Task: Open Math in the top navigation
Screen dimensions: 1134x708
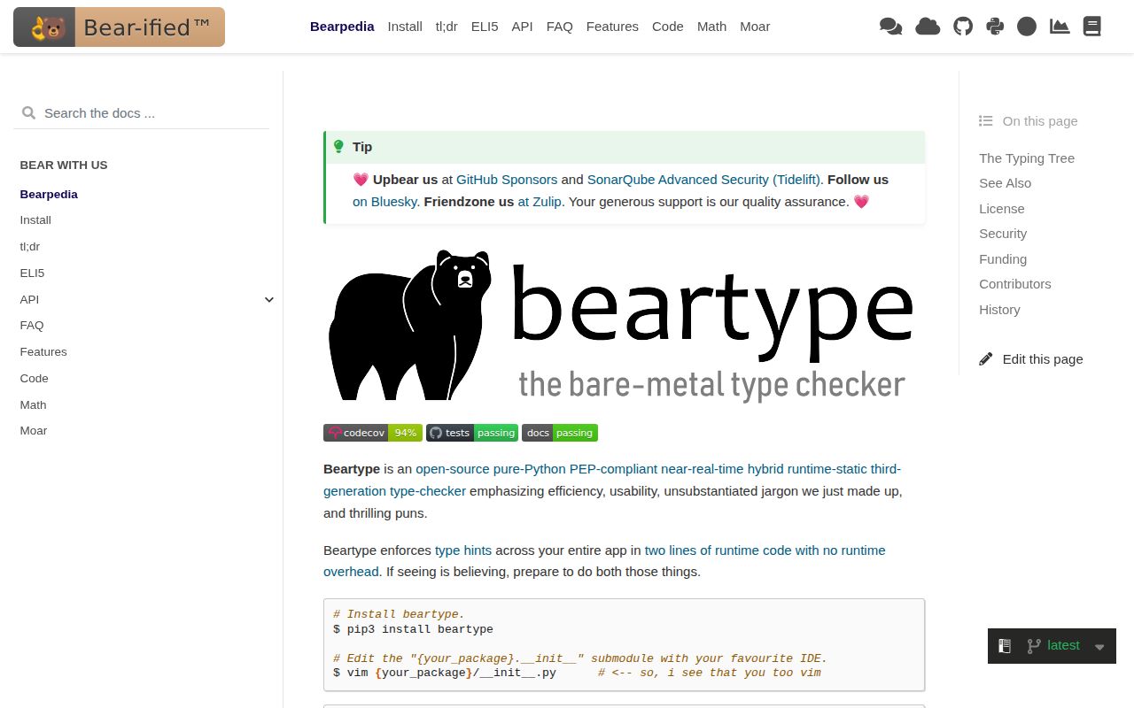Action: click(x=712, y=27)
